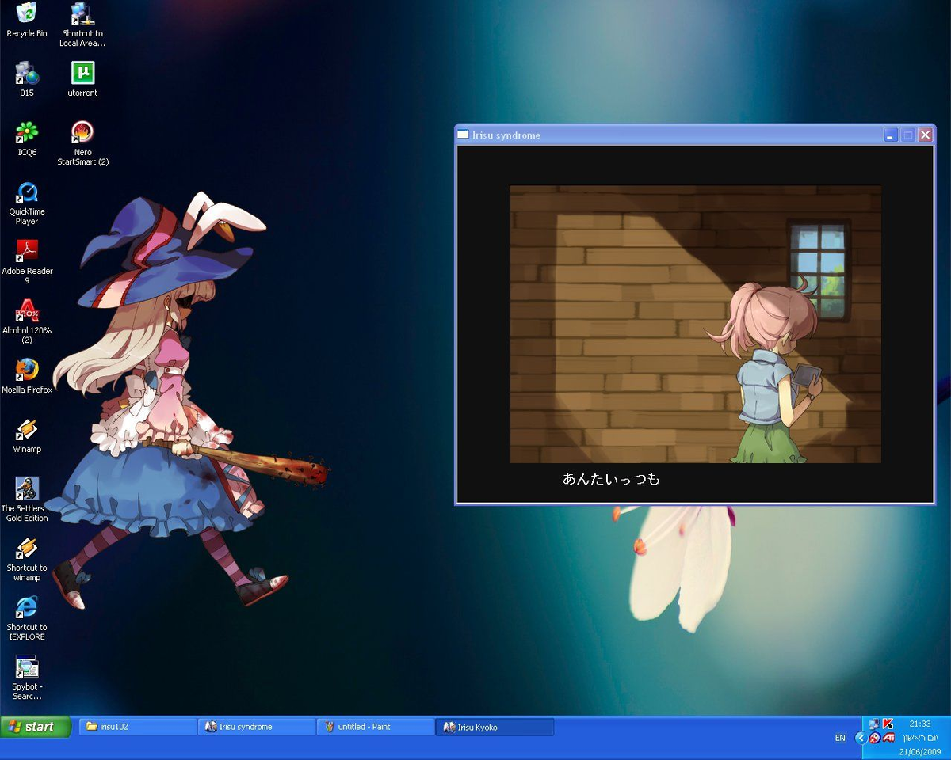This screenshot has height=760, width=951.
Task: Switch to untitled - Paint taskbar button
Action: [x=376, y=727]
